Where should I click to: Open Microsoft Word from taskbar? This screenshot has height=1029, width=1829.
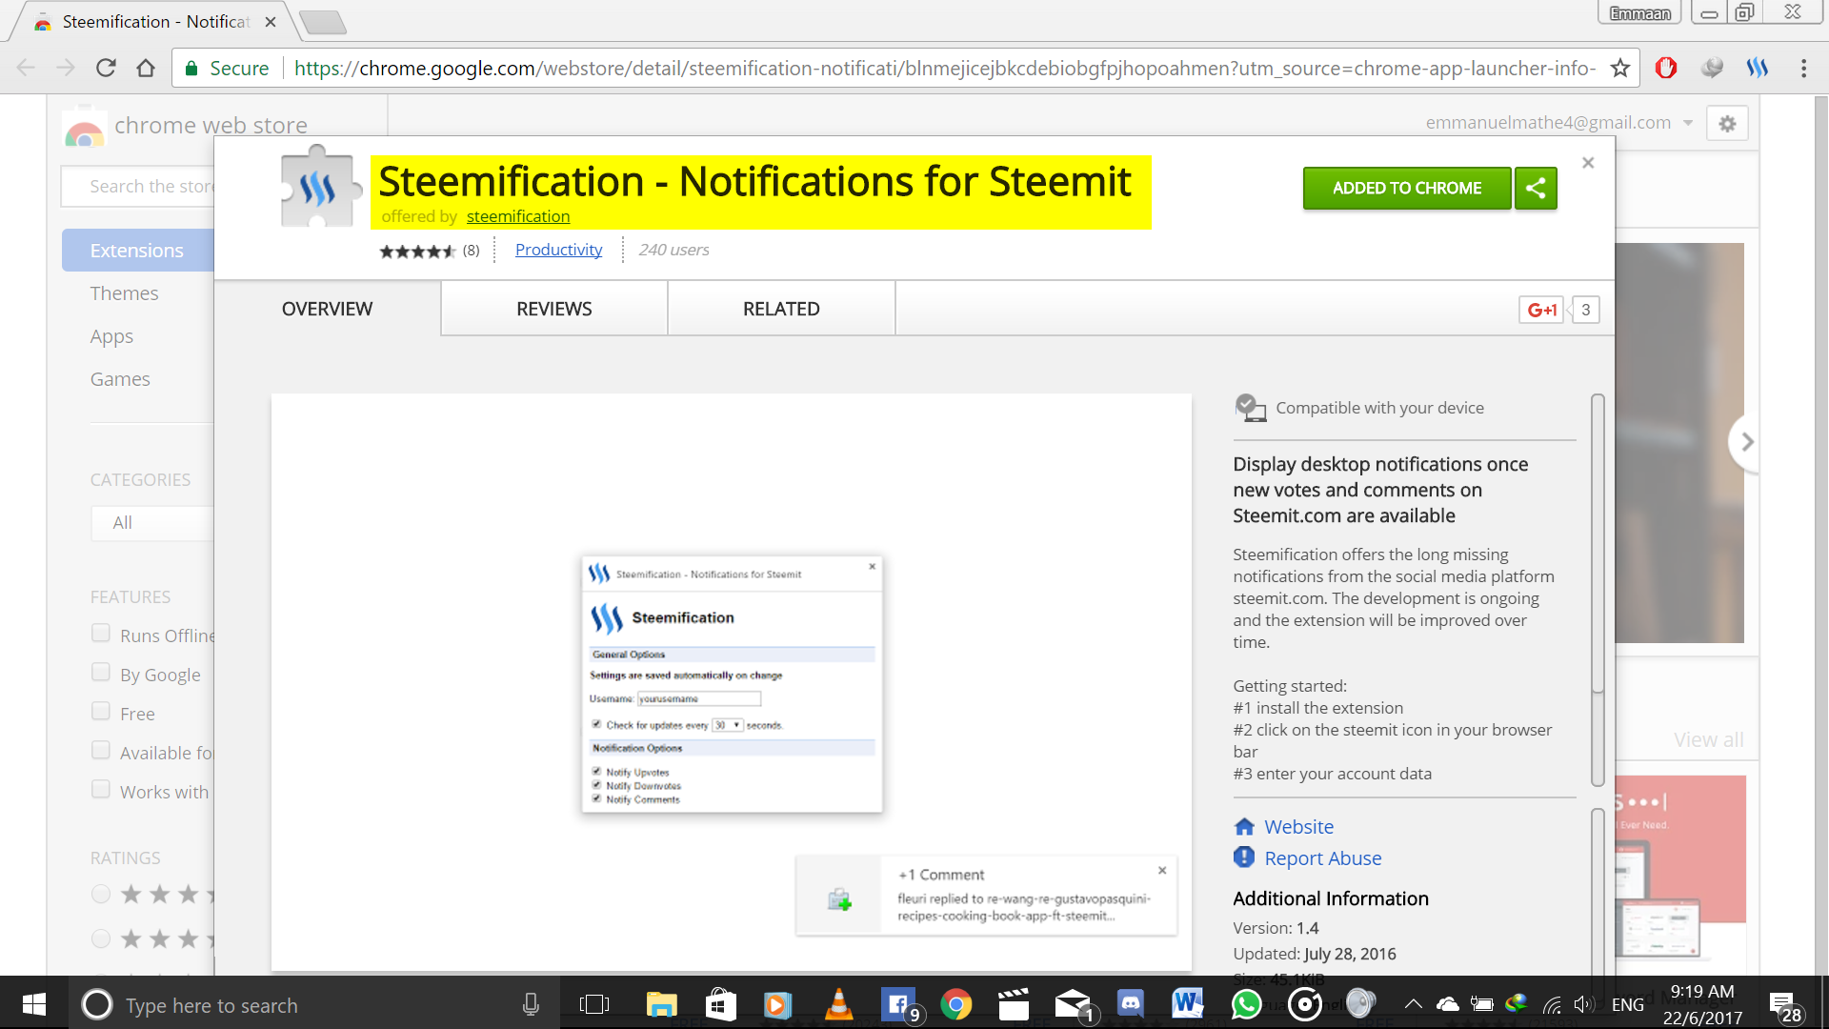pyautogui.click(x=1188, y=1004)
